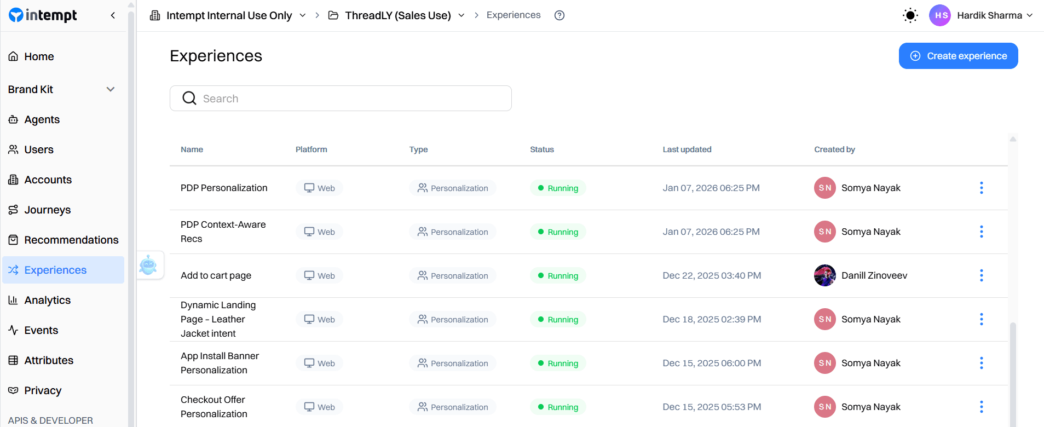1044x427 pixels.
Task: Sort by the Type column header
Action: coord(418,149)
